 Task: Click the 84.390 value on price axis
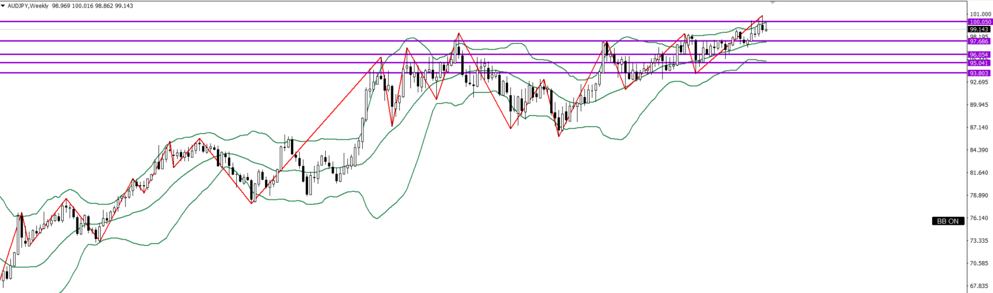[x=979, y=150]
